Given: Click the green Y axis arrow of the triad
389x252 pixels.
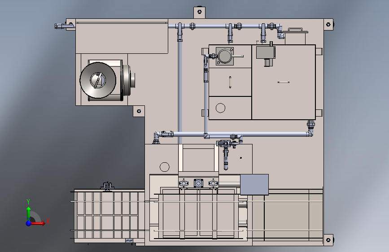Looking at the screenshot, I should pyautogui.click(x=29, y=212).
